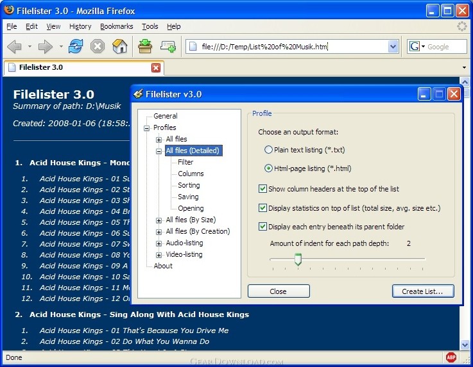Click the URL address input field

click(x=292, y=47)
